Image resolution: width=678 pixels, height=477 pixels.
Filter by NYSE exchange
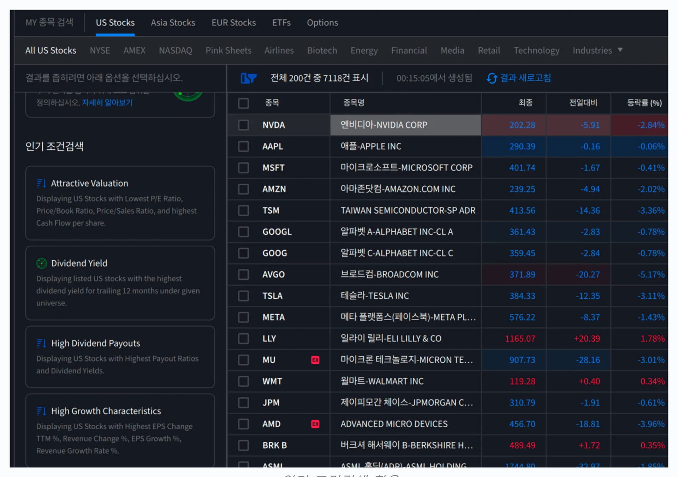[100, 50]
